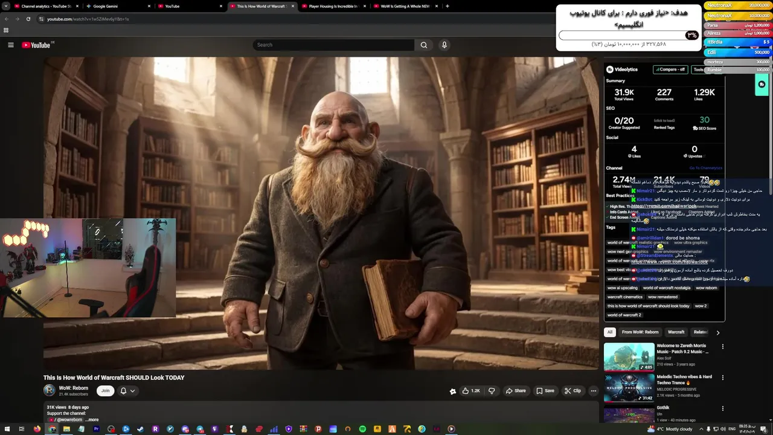This screenshot has height=435, width=773.
Task: Open the browser apps grid bookmark icon
Action: click(x=6, y=30)
